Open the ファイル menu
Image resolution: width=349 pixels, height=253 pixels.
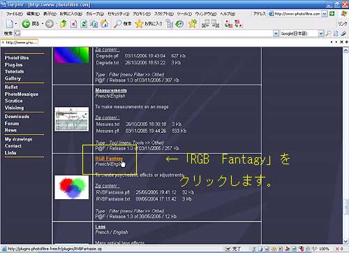point(15,14)
